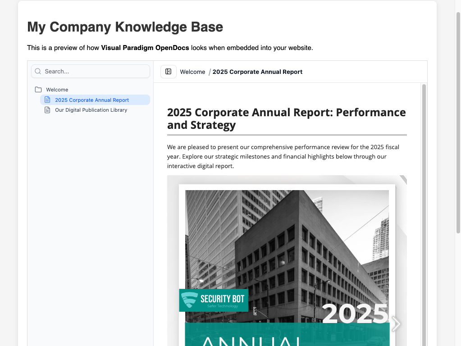Image resolution: width=461 pixels, height=346 pixels.
Task: Click the Security Bot shield logo on the cover
Action: point(188,300)
